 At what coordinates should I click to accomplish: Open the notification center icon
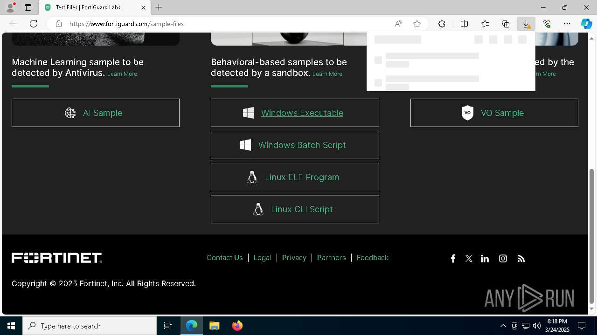(x=582, y=326)
